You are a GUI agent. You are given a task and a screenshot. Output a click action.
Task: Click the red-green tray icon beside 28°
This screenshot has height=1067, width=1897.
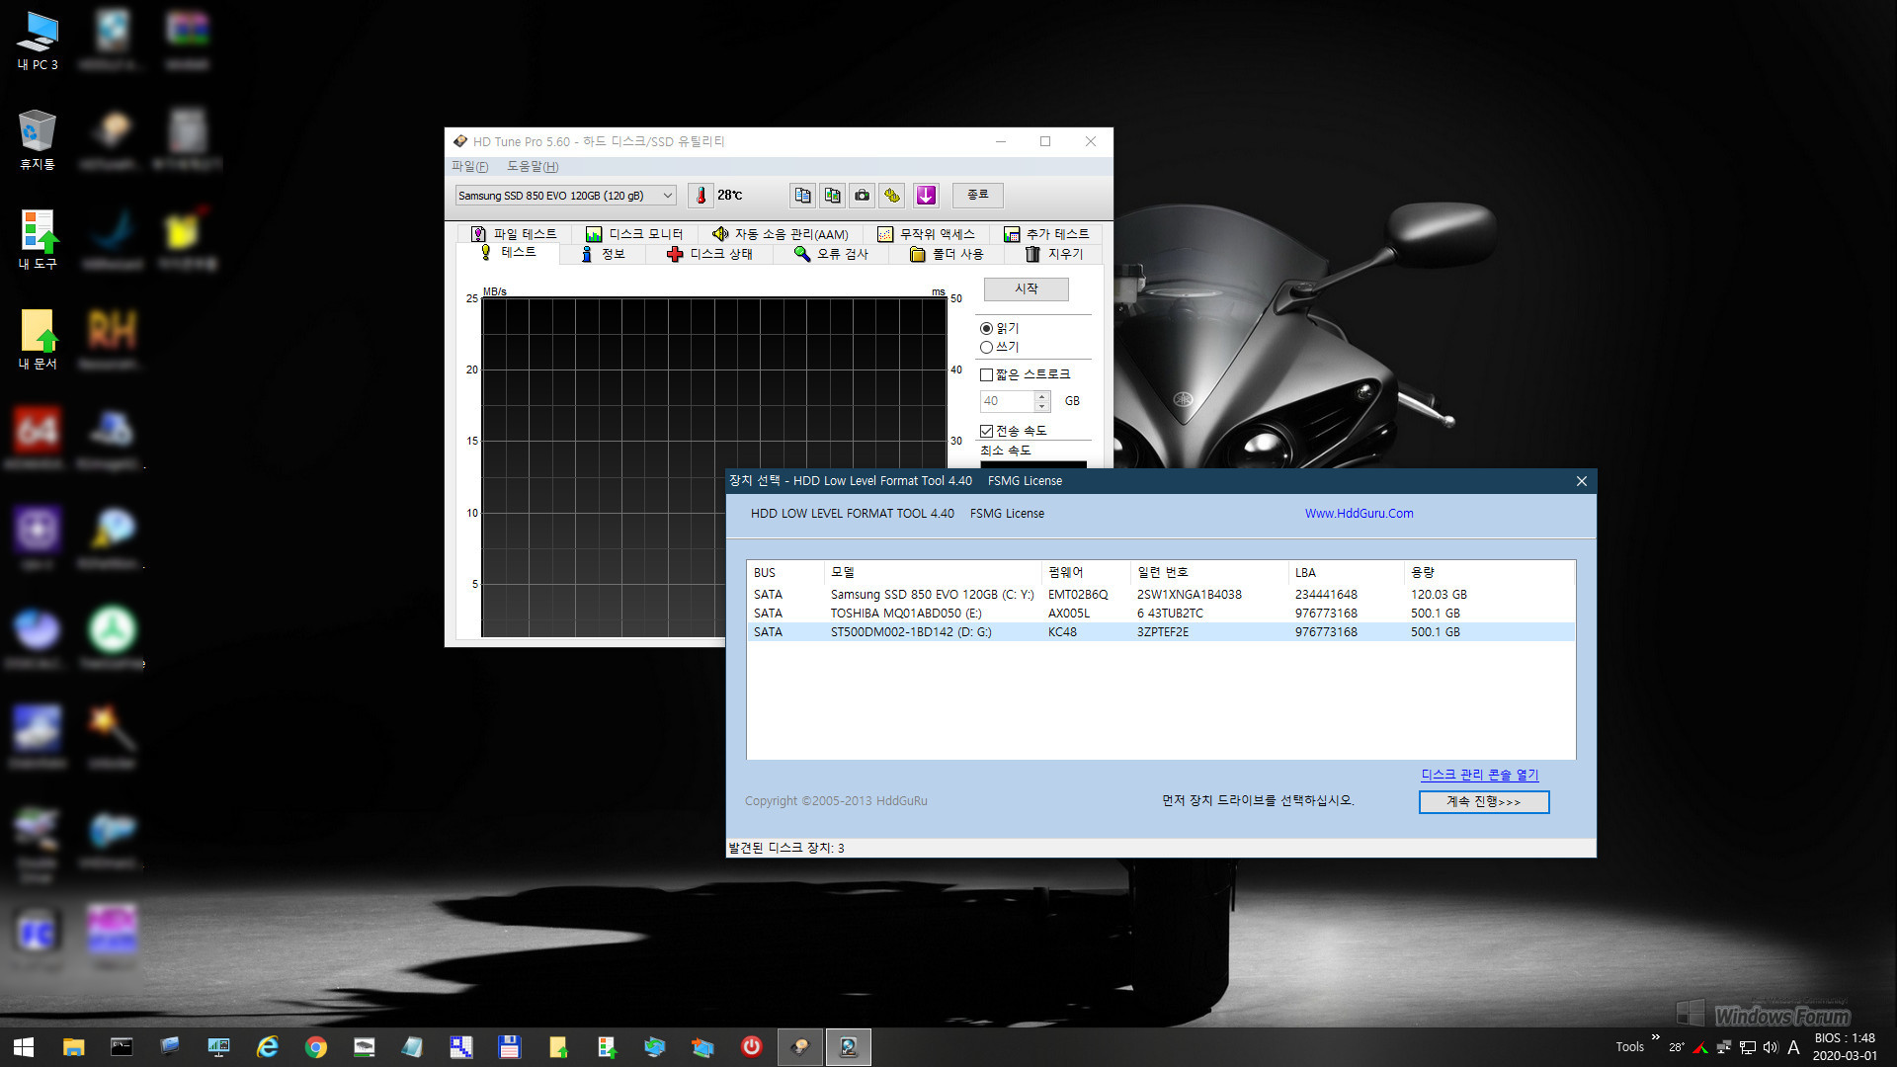click(1700, 1047)
